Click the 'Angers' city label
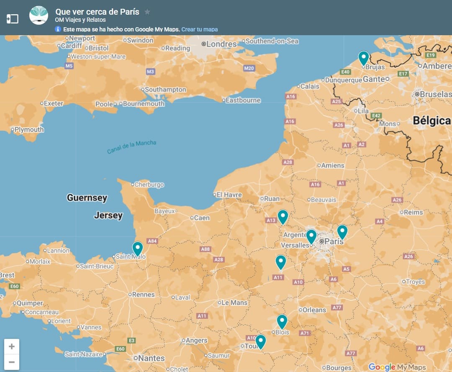The width and height of the screenshot is (452, 372). point(197,341)
